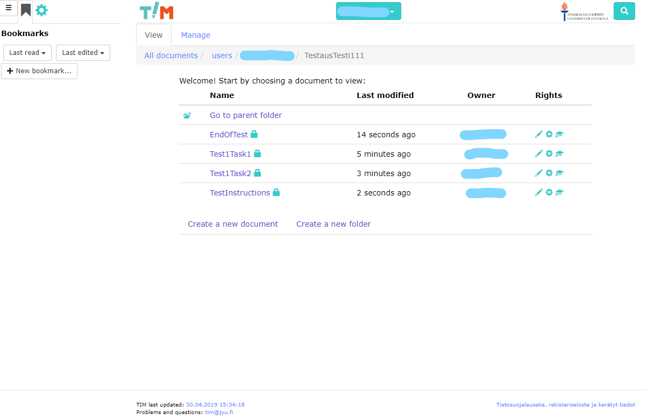Click the teacher icon on the TestInstructions row
Screen dimensions: 647x420
tap(559, 192)
